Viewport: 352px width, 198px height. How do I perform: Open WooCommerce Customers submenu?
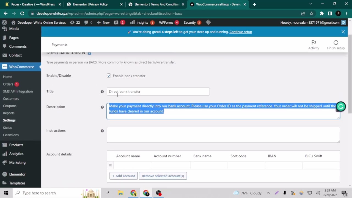(x=11, y=98)
